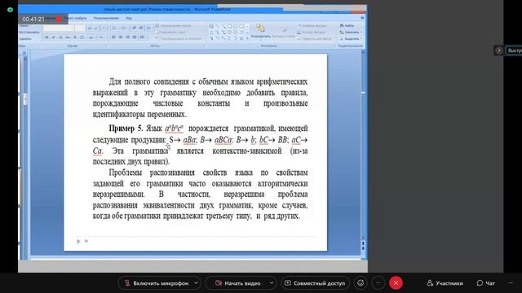The height and width of the screenshot is (293, 522).
Task: Open the columns option in paragraph group
Action: [142, 37]
